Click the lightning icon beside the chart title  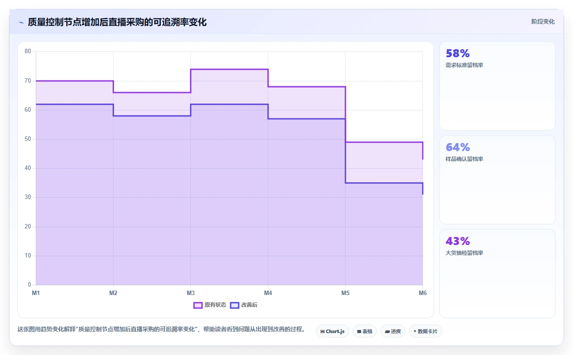(x=21, y=22)
